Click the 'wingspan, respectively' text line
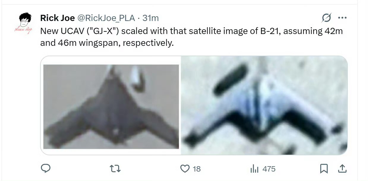368x181 pixels. [107, 43]
